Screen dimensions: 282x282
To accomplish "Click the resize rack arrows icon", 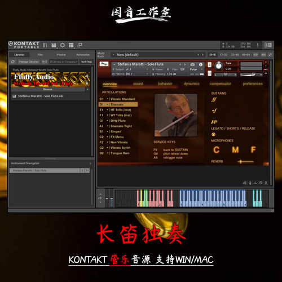I will click(x=270, y=55).
